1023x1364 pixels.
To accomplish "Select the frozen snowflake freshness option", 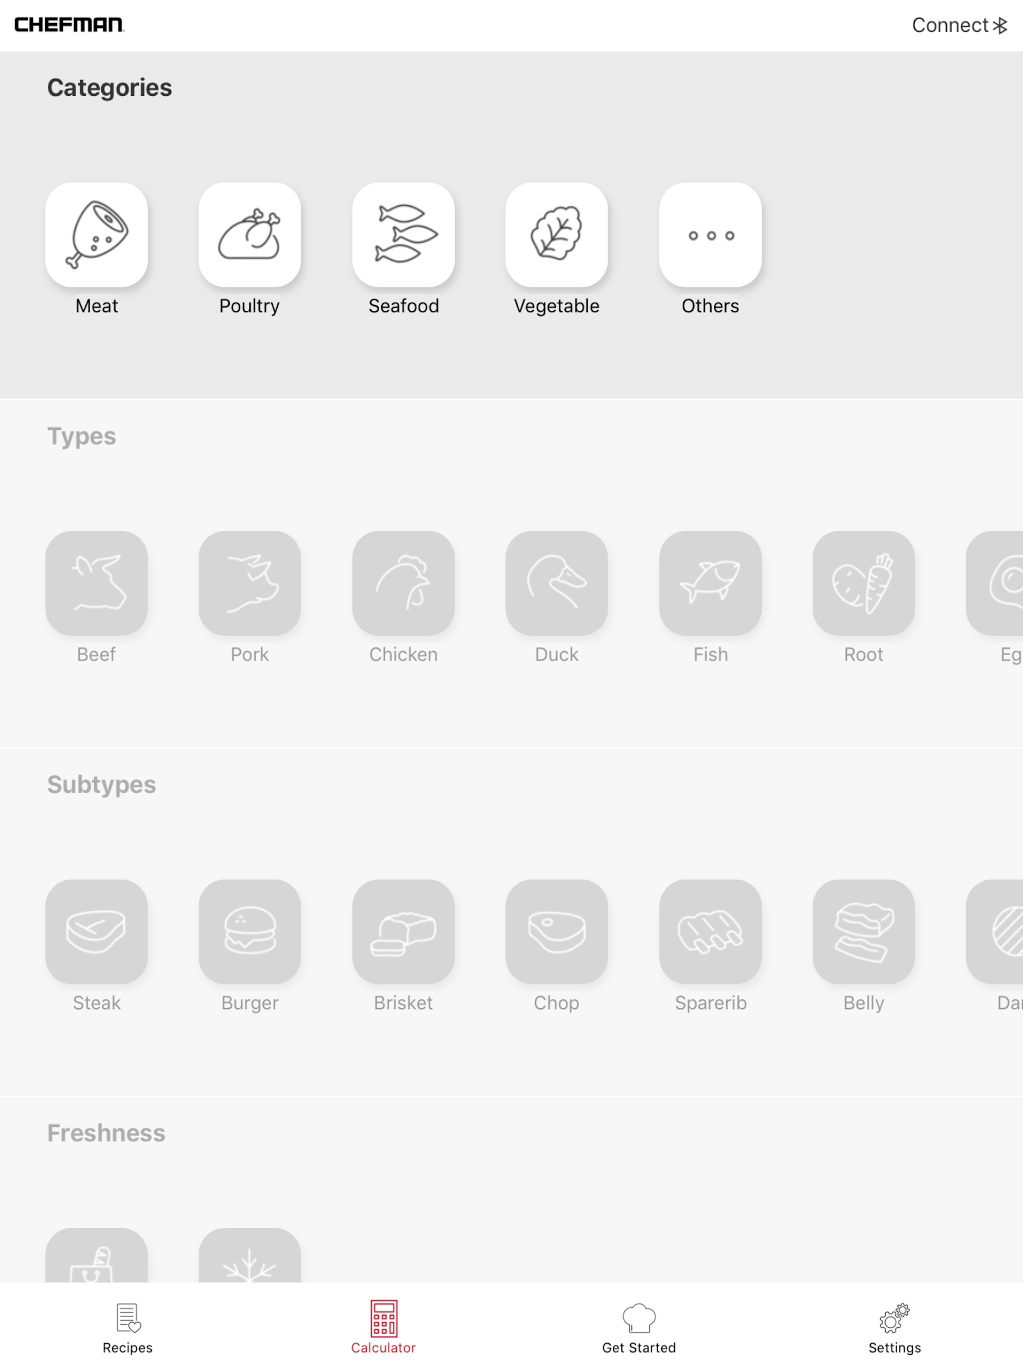I will (x=249, y=1258).
